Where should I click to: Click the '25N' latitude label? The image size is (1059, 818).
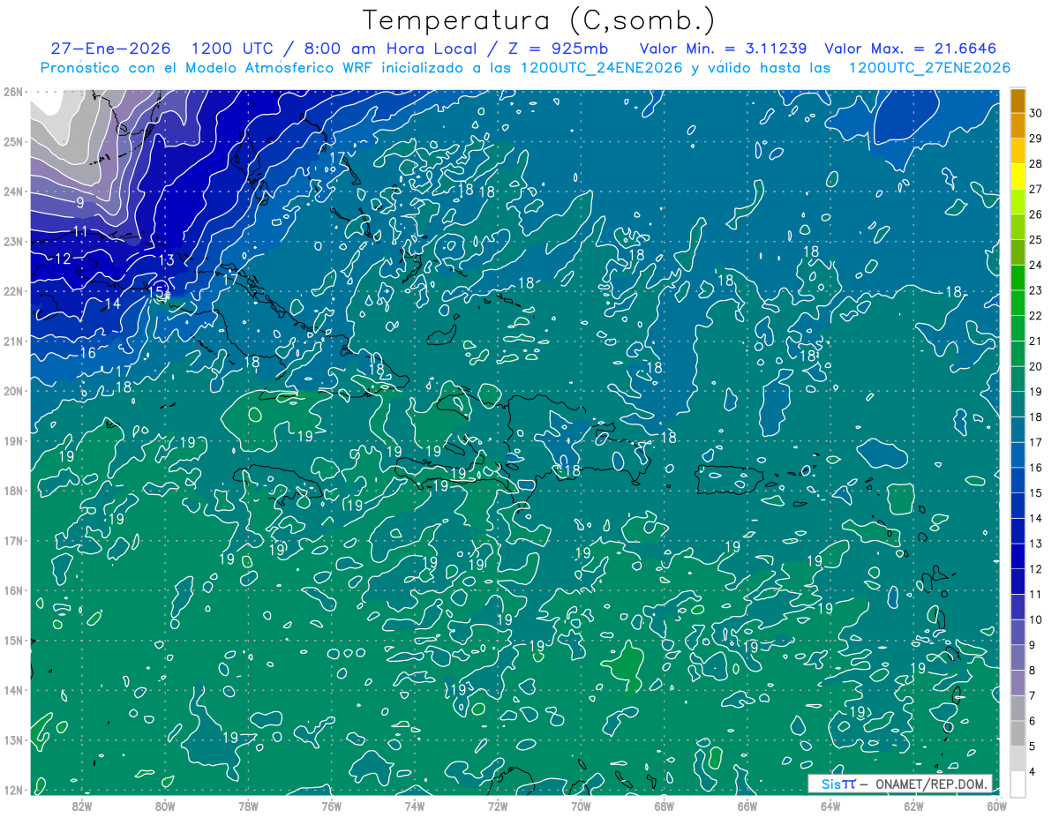click(13, 141)
